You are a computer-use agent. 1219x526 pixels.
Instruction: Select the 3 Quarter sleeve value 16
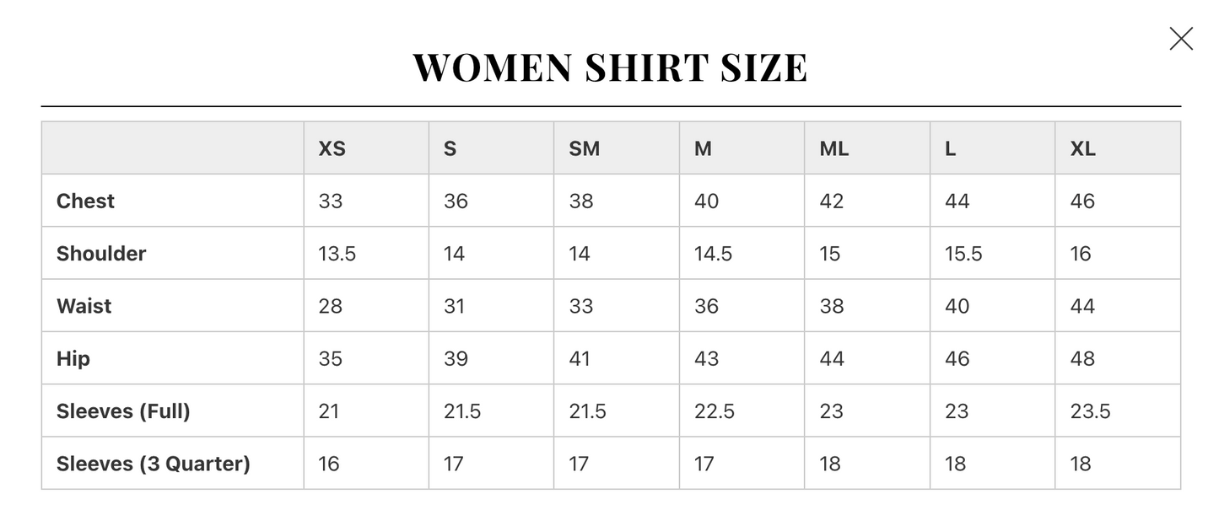[x=328, y=463]
